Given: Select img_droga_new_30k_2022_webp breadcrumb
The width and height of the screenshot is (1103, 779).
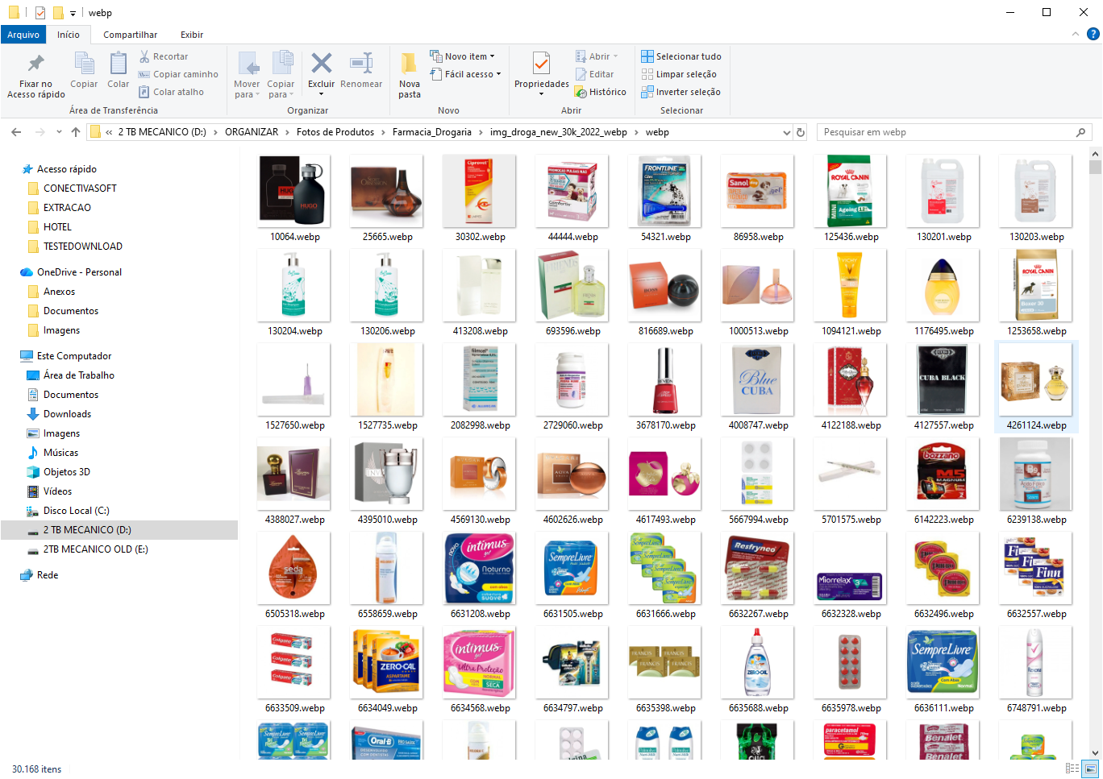Looking at the screenshot, I should (559, 132).
